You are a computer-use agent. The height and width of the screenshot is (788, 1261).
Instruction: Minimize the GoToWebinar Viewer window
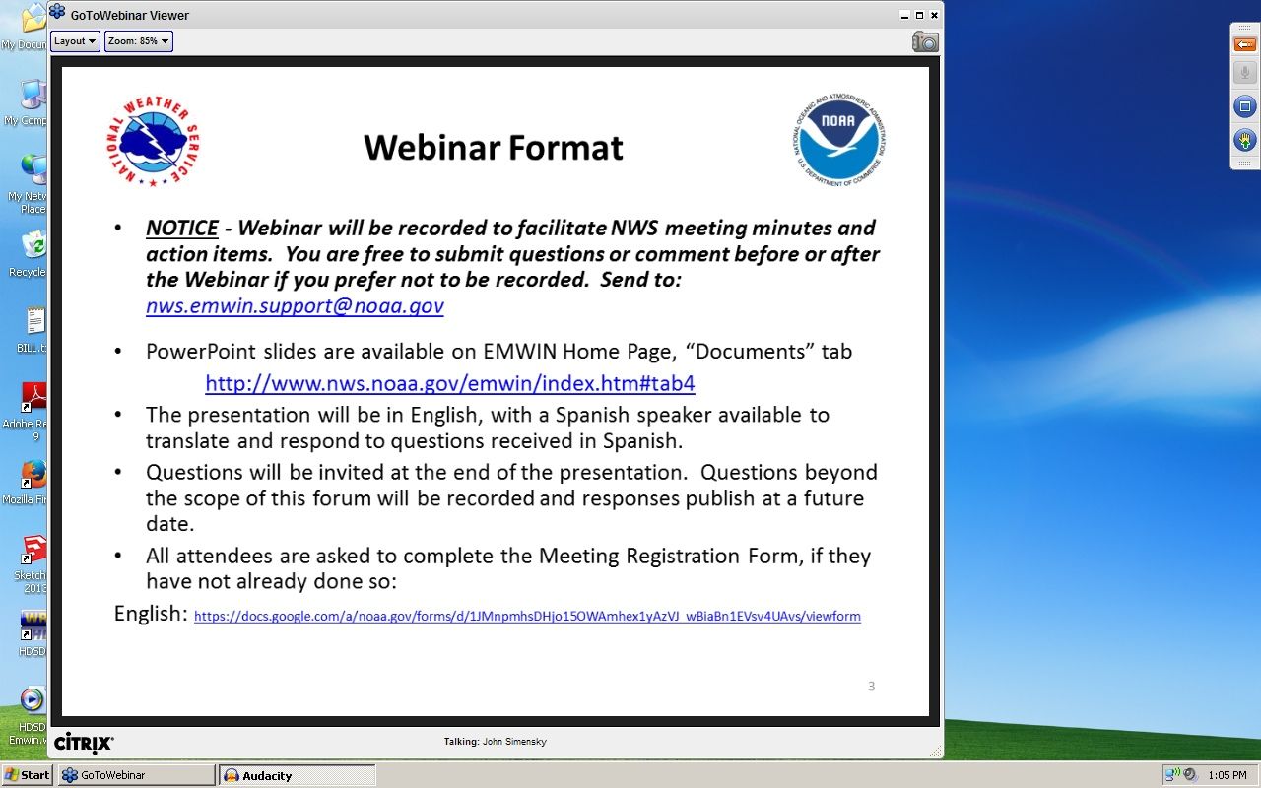point(905,15)
